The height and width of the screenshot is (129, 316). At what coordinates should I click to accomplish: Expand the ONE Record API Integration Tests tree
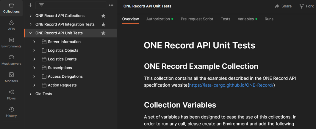coord(30,24)
